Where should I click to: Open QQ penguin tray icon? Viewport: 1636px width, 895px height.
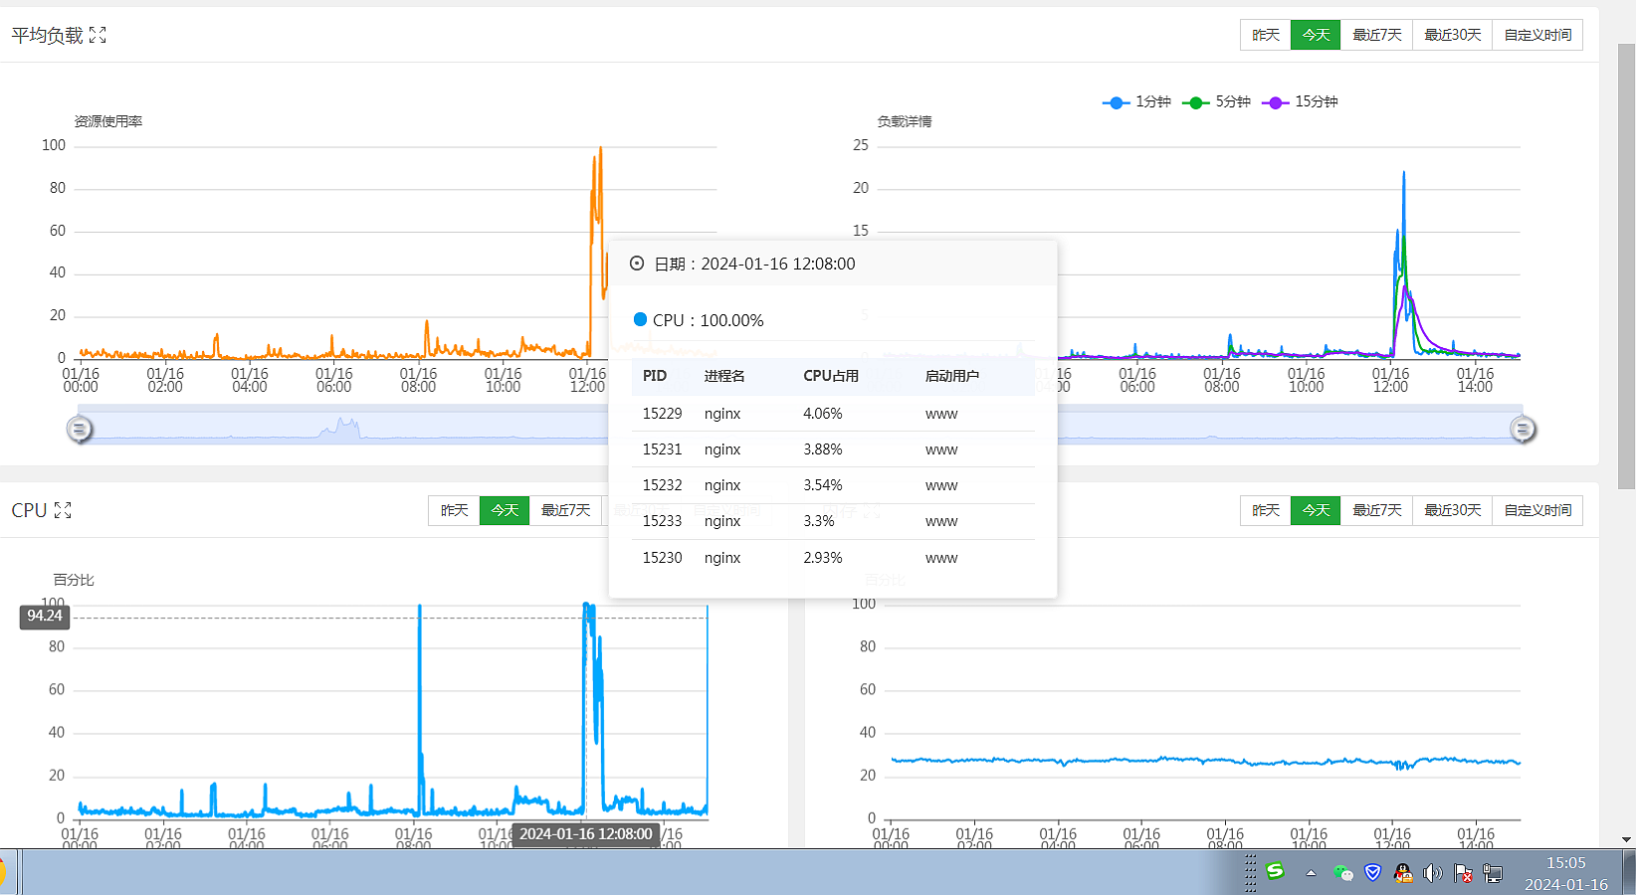(1403, 873)
